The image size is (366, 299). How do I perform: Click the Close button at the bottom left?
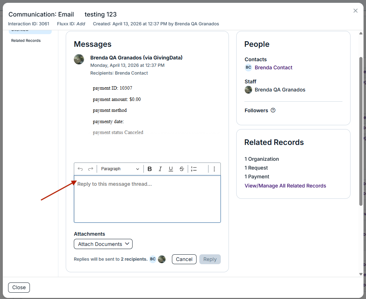tap(19, 287)
